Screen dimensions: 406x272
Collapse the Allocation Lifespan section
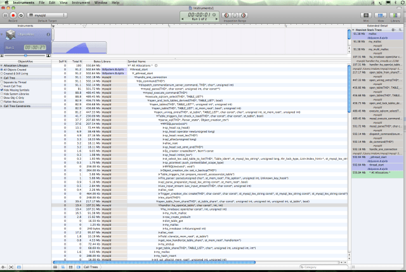pos(1,66)
